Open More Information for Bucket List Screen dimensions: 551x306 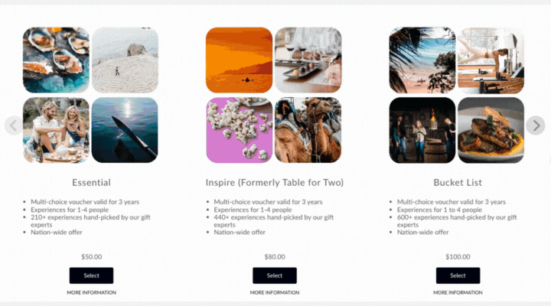tap(458, 292)
